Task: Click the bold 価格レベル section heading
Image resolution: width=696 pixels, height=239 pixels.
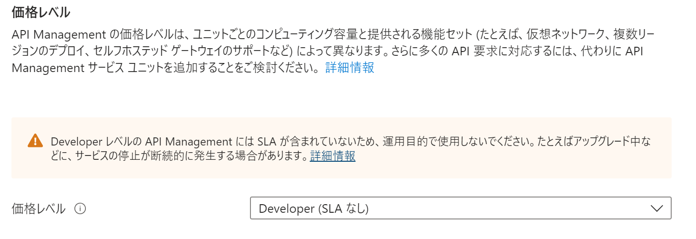Action: click(x=41, y=12)
